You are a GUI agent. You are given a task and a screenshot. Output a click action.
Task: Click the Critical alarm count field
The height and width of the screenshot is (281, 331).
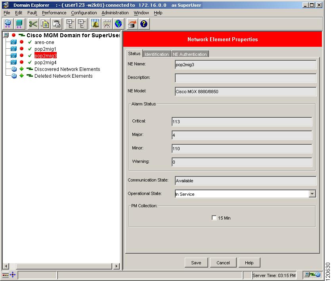pyautogui.click(x=242, y=122)
